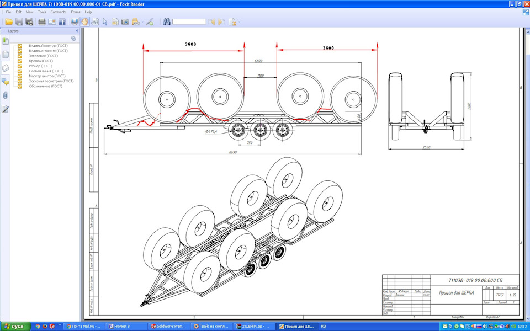Screen dimensions: 530x331
Task: Open the Pages side panel icon
Action: [5, 54]
